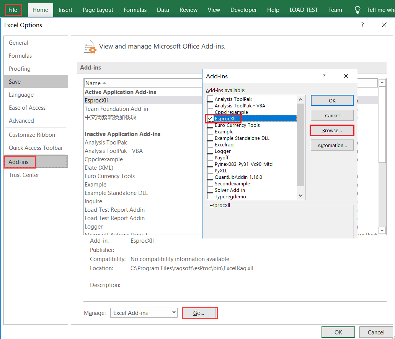Click the Excel Options help question mark
This screenshot has height=339, width=395.
362,25
